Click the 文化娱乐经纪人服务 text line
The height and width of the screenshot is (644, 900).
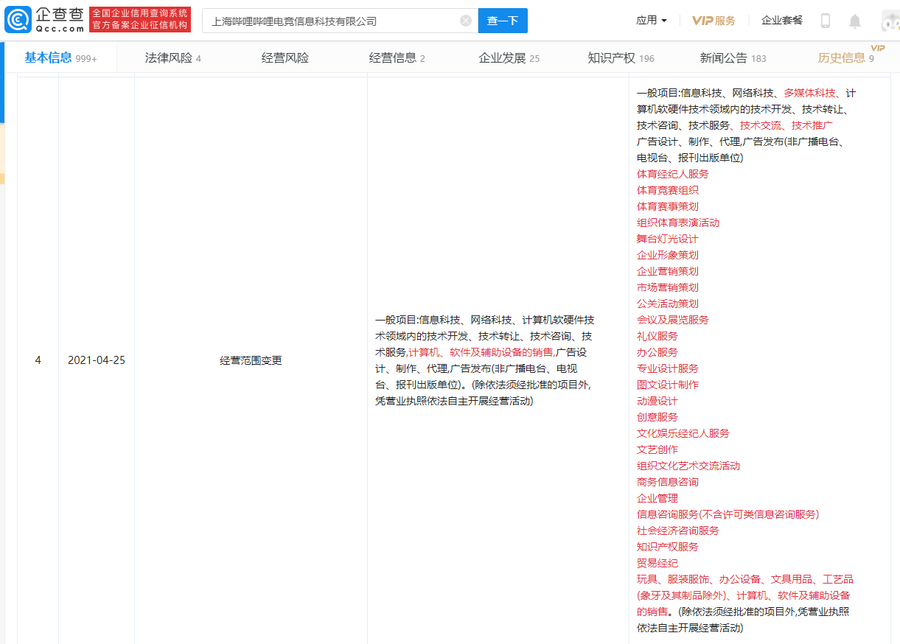point(683,433)
